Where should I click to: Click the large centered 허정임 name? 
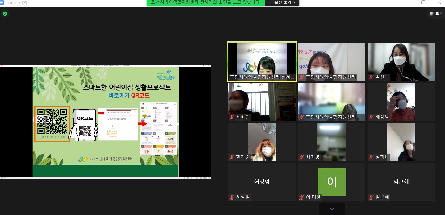point(262,182)
